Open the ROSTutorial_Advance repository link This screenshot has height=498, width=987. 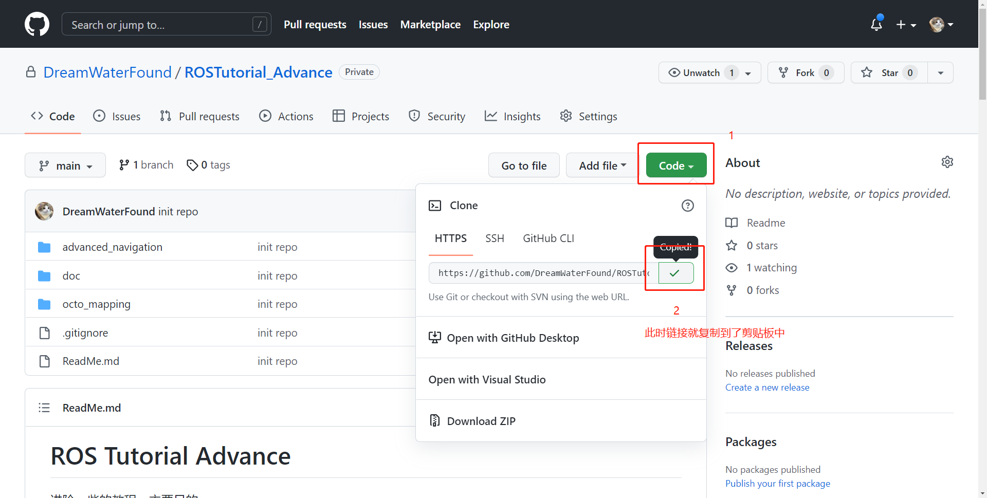click(x=259, y=72)
